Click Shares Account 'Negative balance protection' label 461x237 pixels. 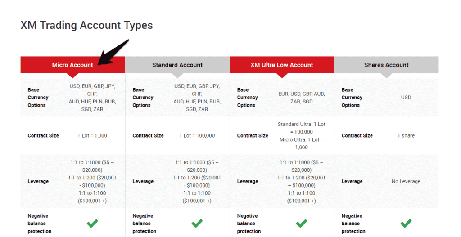(353, 224)
